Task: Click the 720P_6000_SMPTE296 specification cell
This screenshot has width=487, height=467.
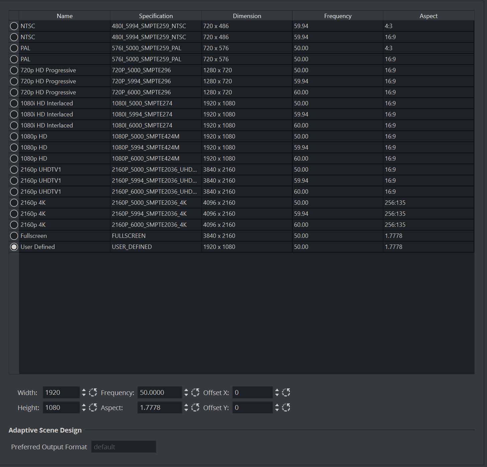Action: pos(156,92)
